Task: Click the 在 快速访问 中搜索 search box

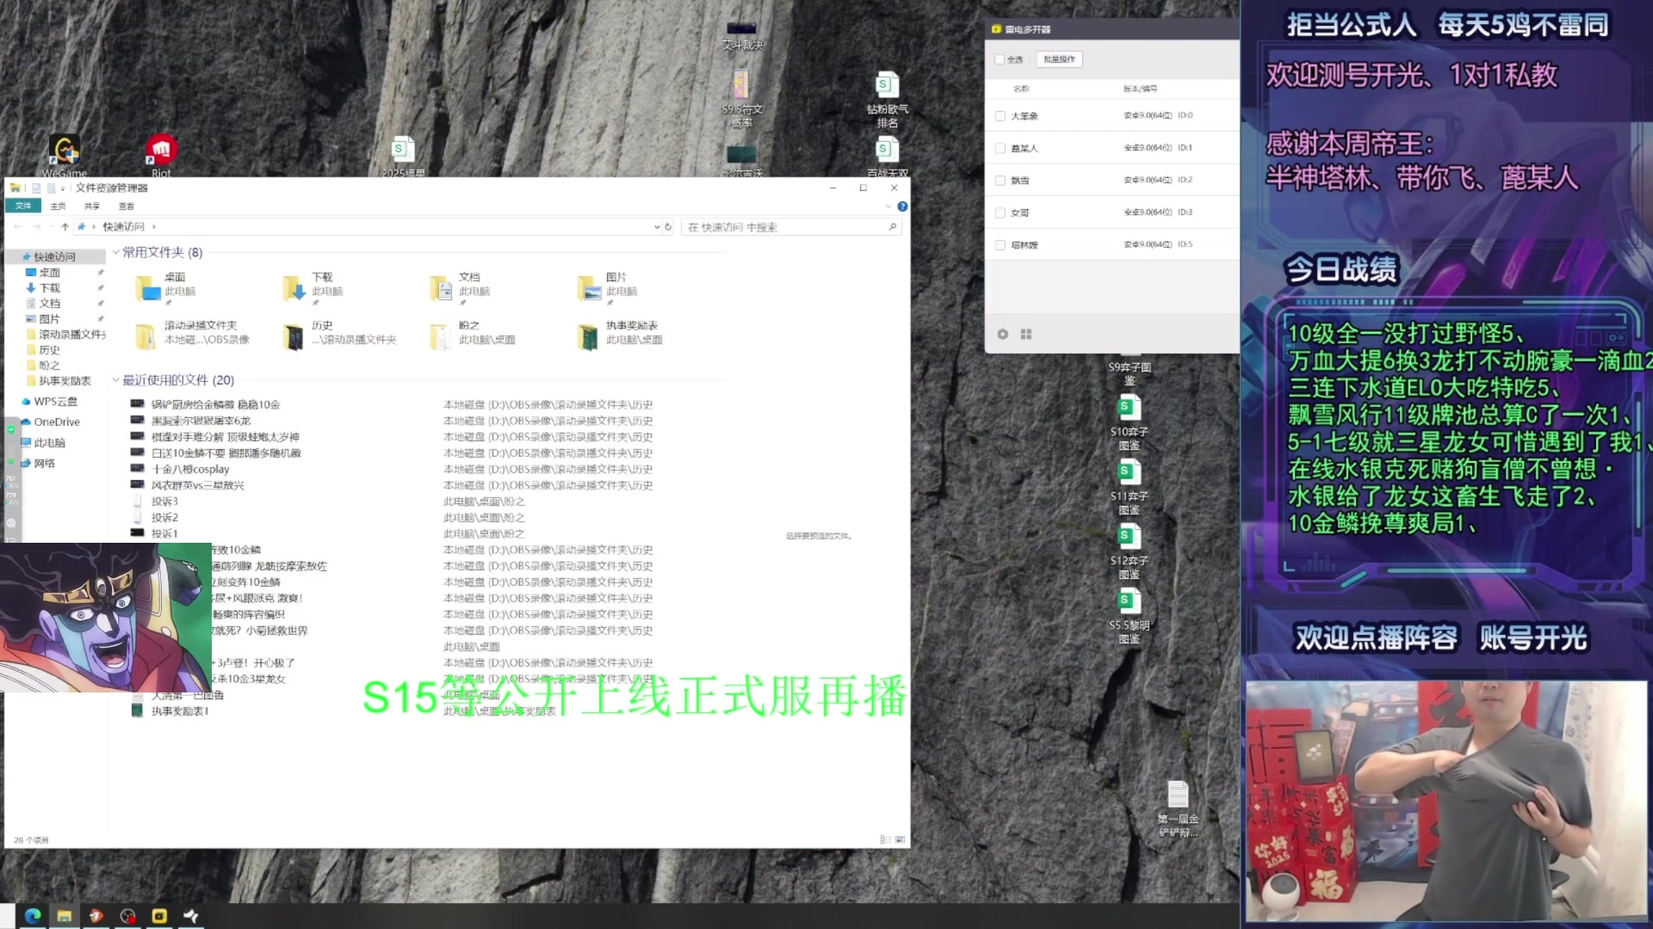Action: (791, 227)
